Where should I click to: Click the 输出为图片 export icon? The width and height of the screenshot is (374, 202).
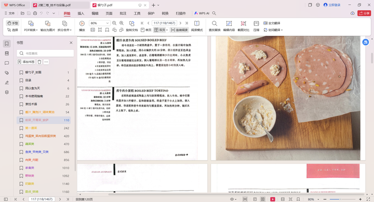[48, 23]
